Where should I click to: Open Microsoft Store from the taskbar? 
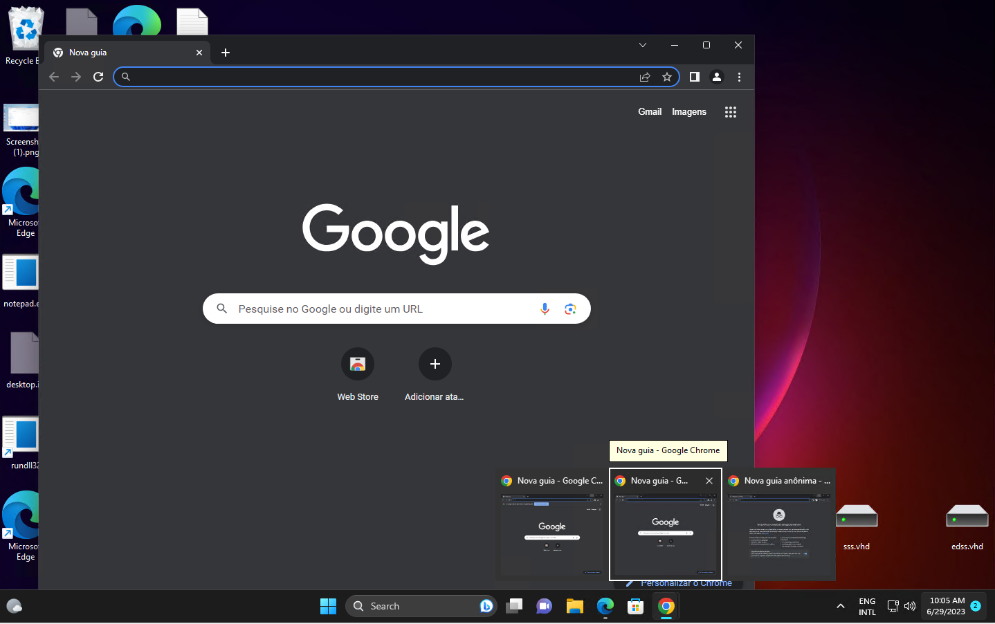pos(636,607)
